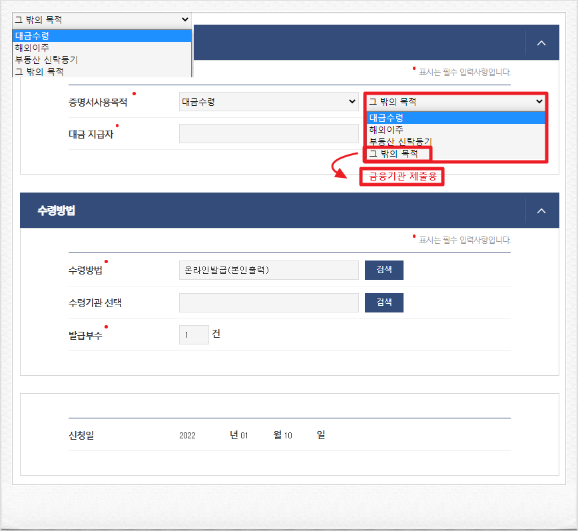Collapse the top section with chevron icon
This screenshot has width=578, height=531.
pyautogui.click(x=541, y=43)
